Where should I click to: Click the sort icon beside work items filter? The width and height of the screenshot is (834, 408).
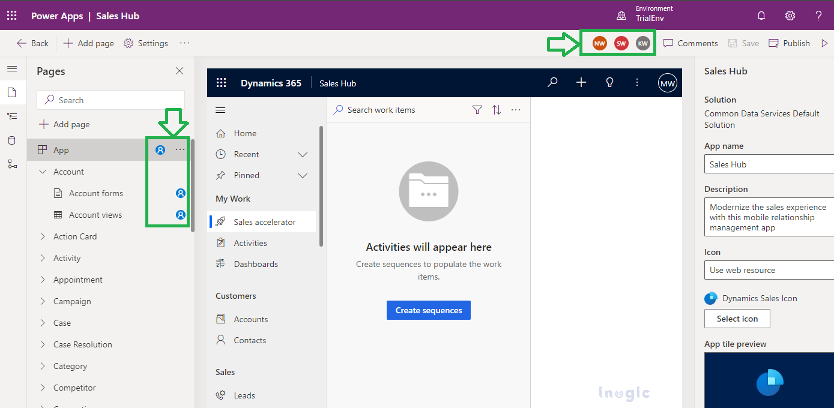pos(497,110)
